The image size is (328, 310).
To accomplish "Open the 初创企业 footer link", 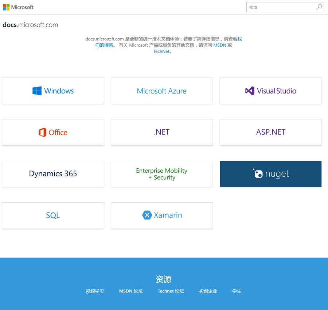I will coord(208,291).
